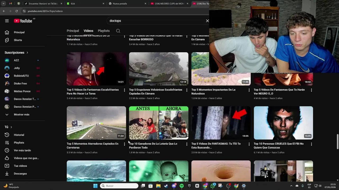Open File Explorer from the taskbar
Screen dimensions: 339x190
(x=158, y=186)
